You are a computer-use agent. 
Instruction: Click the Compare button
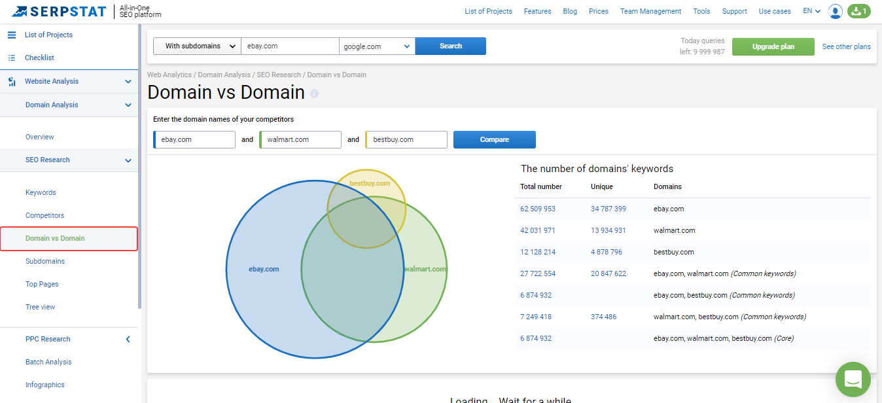tap(495, 139)
